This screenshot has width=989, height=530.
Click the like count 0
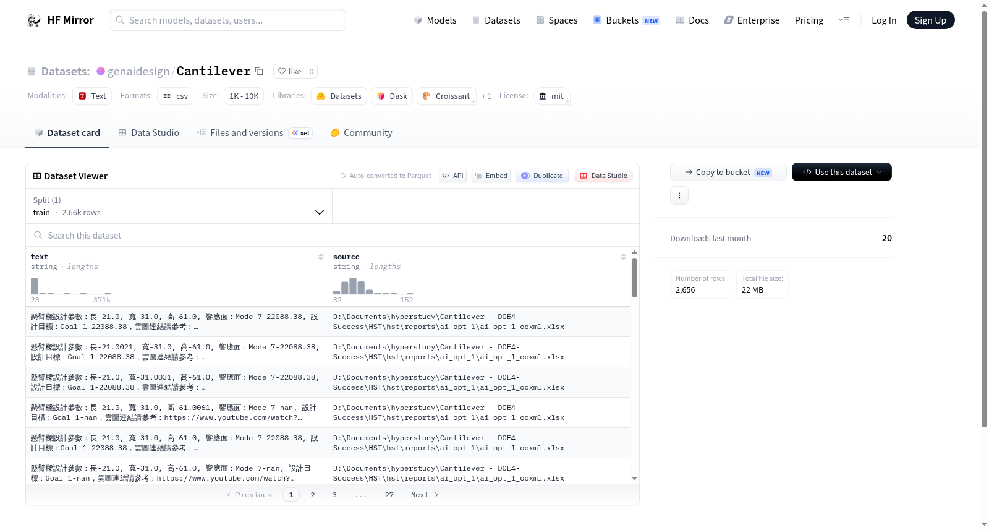click(x=312, y=71)
